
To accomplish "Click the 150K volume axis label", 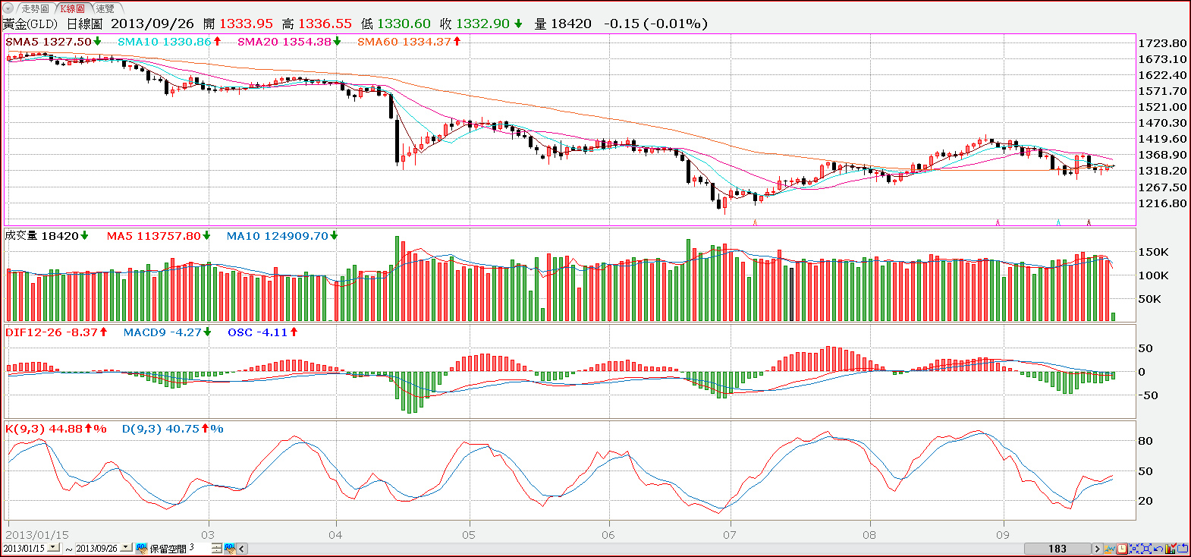I will coord(1153,252).
